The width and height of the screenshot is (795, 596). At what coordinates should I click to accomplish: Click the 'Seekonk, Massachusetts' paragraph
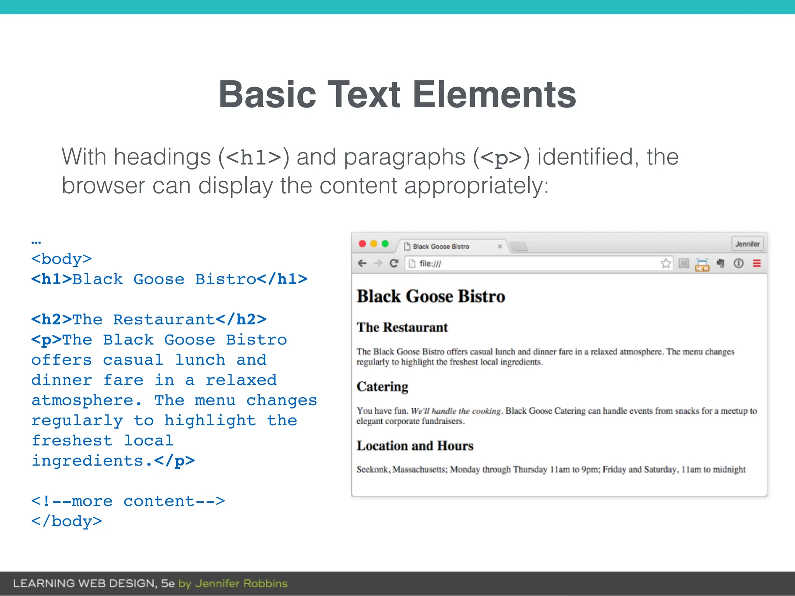pos(551,470)
